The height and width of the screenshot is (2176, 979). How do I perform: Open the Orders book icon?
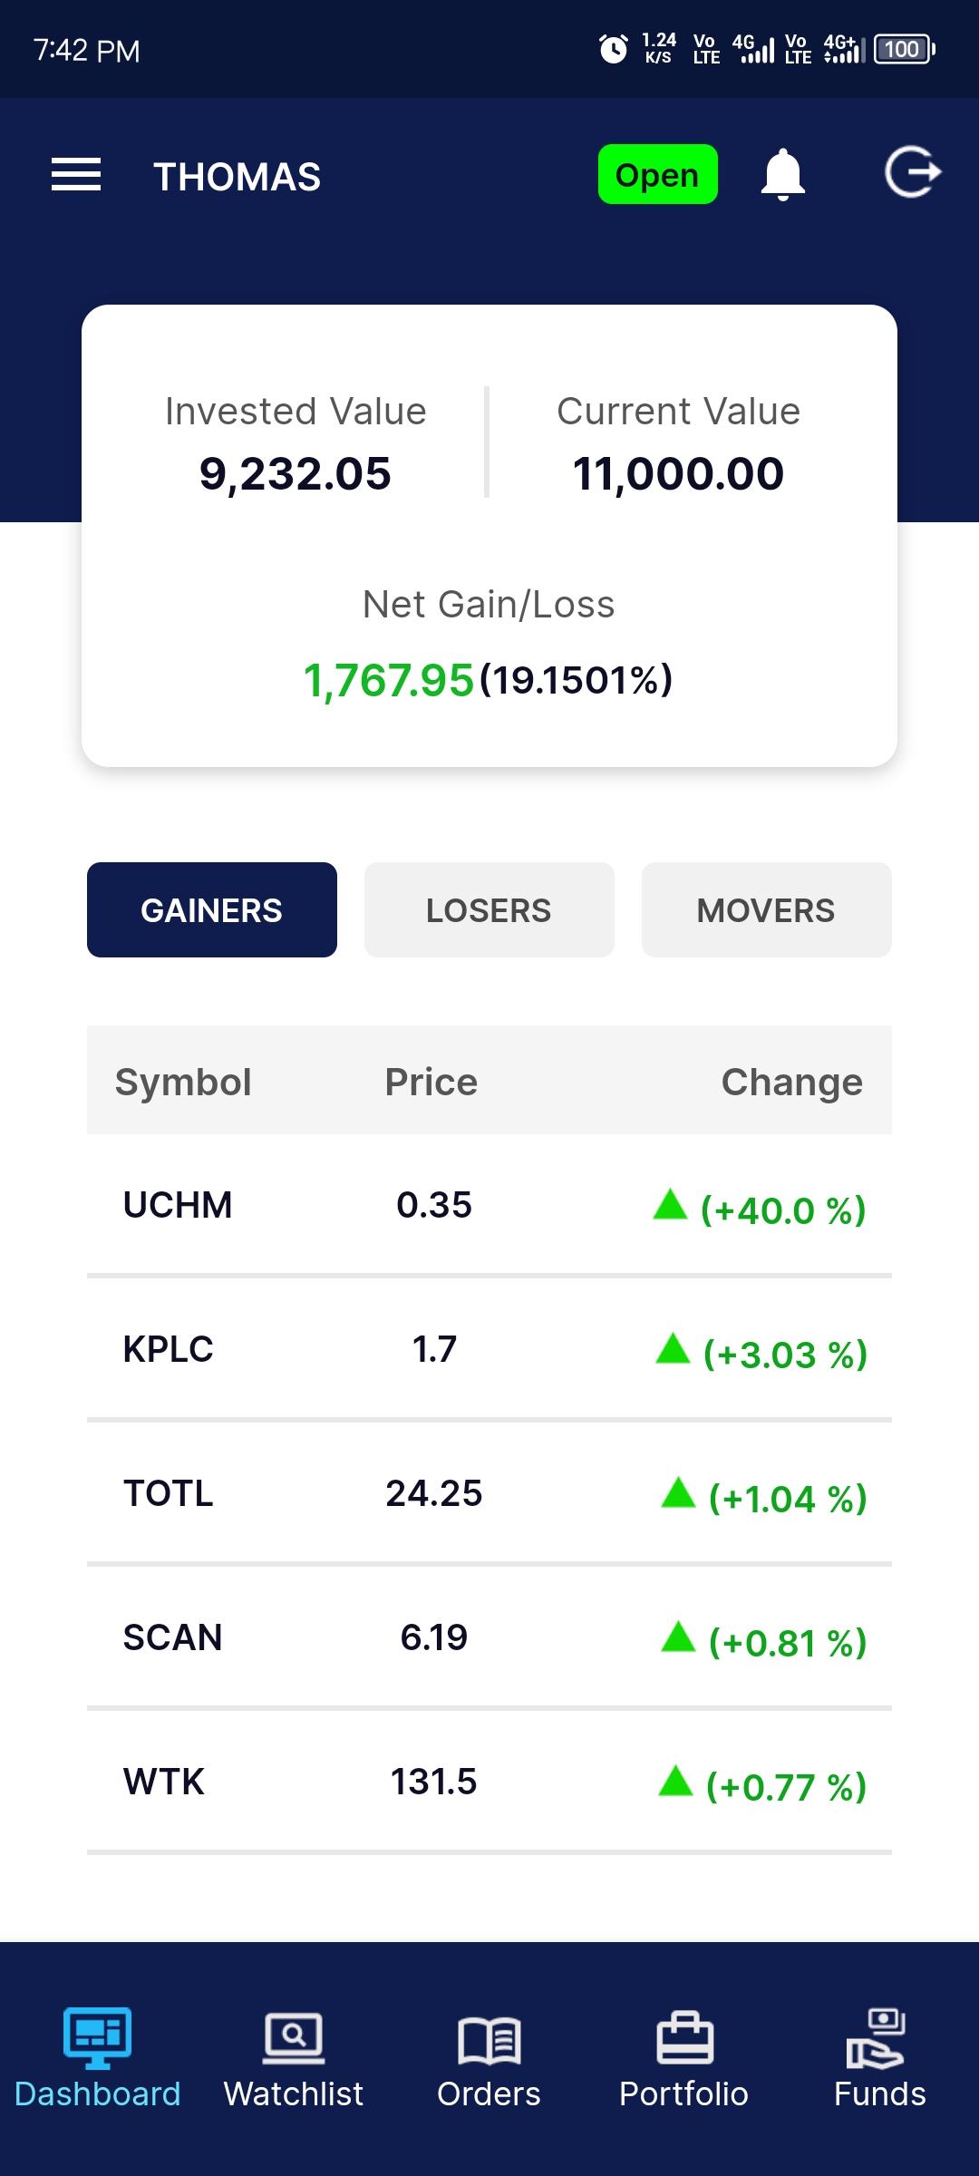[489, 2041]
